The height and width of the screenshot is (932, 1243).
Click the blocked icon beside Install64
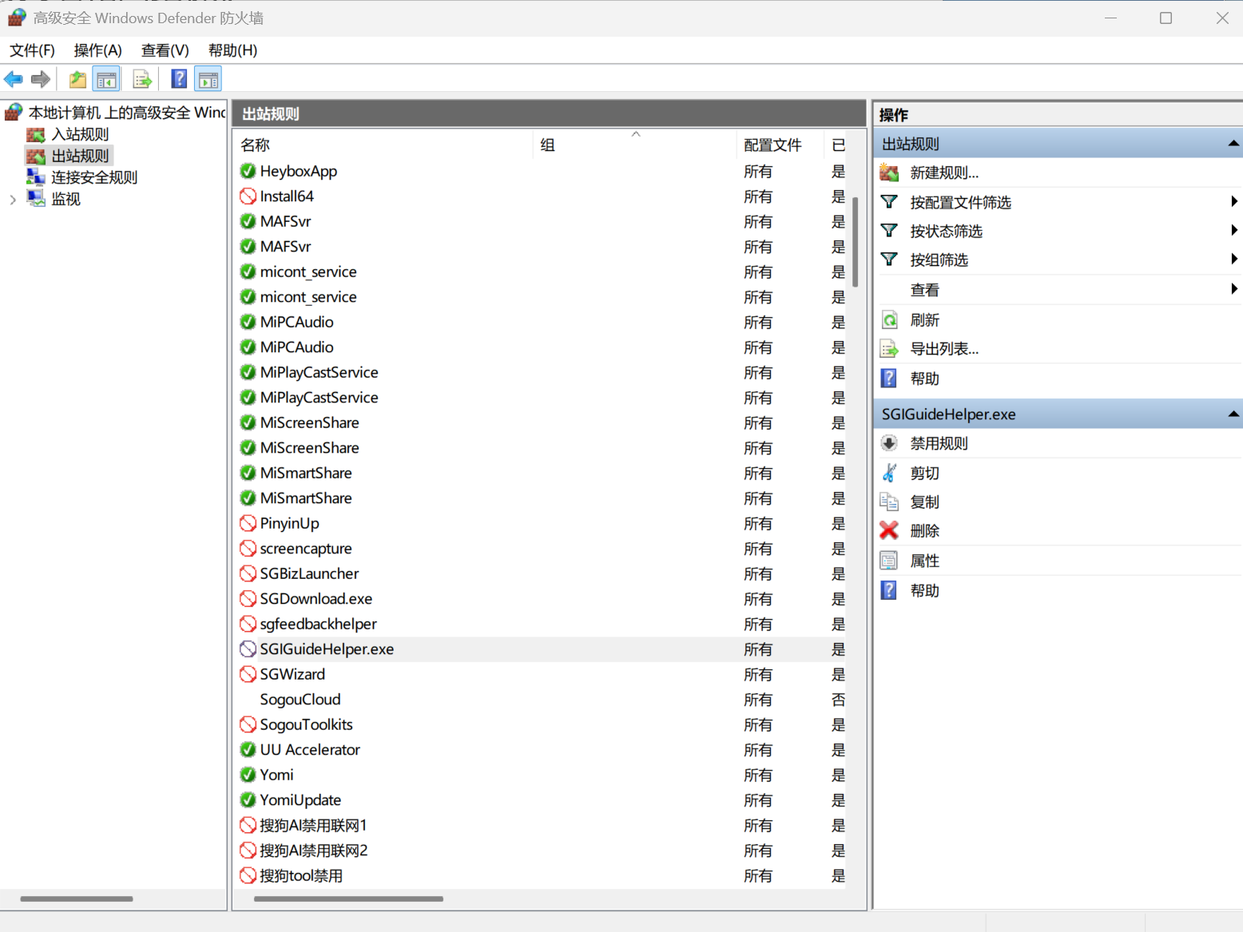248,196
